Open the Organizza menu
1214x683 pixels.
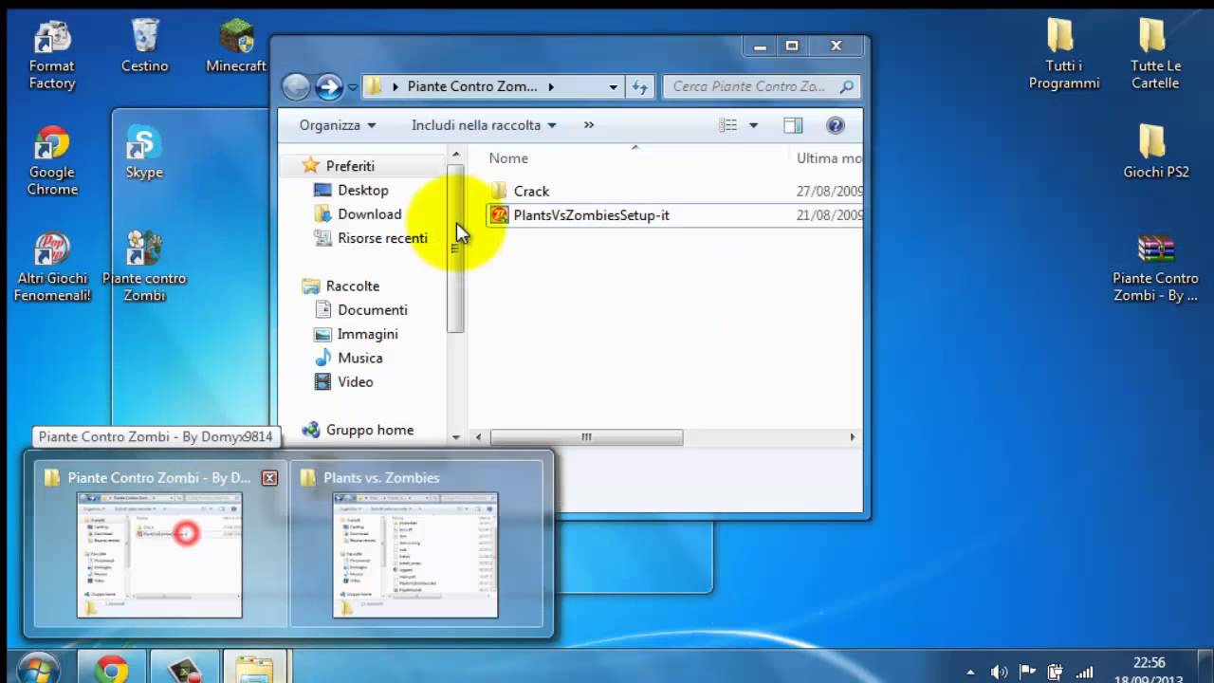(x=338, y=125)
